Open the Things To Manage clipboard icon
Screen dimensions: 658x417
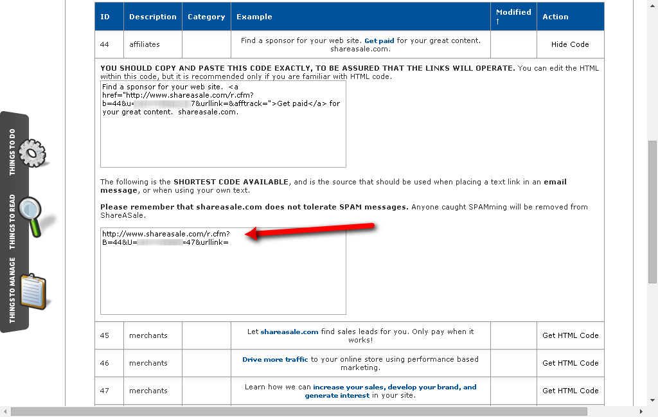pyautogui.click(x=33, y=292)
